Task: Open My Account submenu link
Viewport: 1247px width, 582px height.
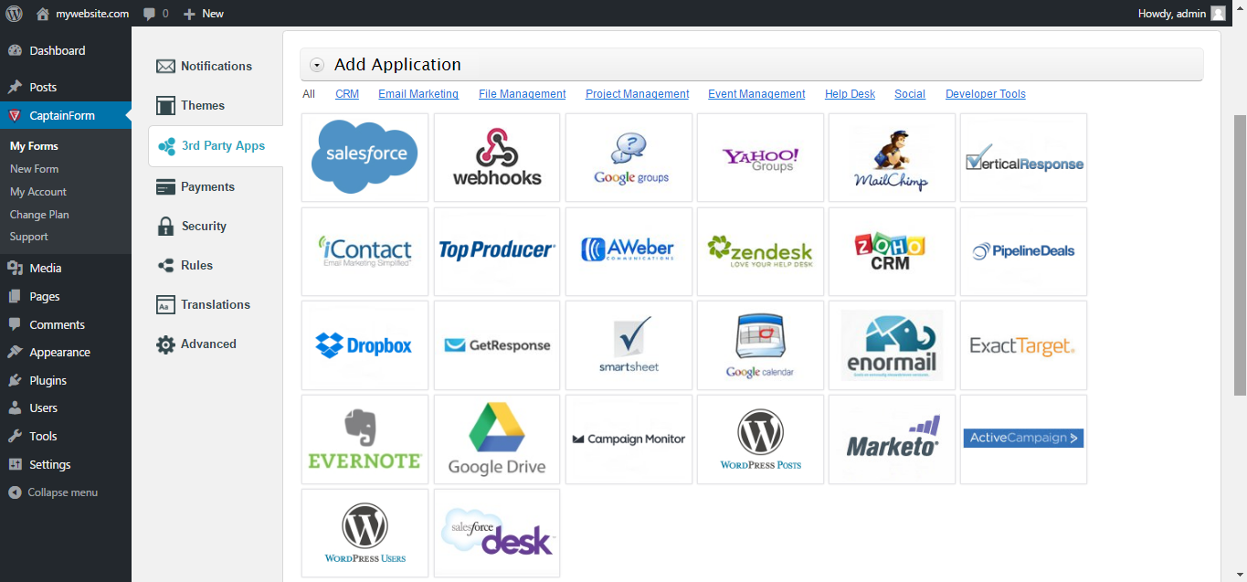Action: [x=38, y=192]
